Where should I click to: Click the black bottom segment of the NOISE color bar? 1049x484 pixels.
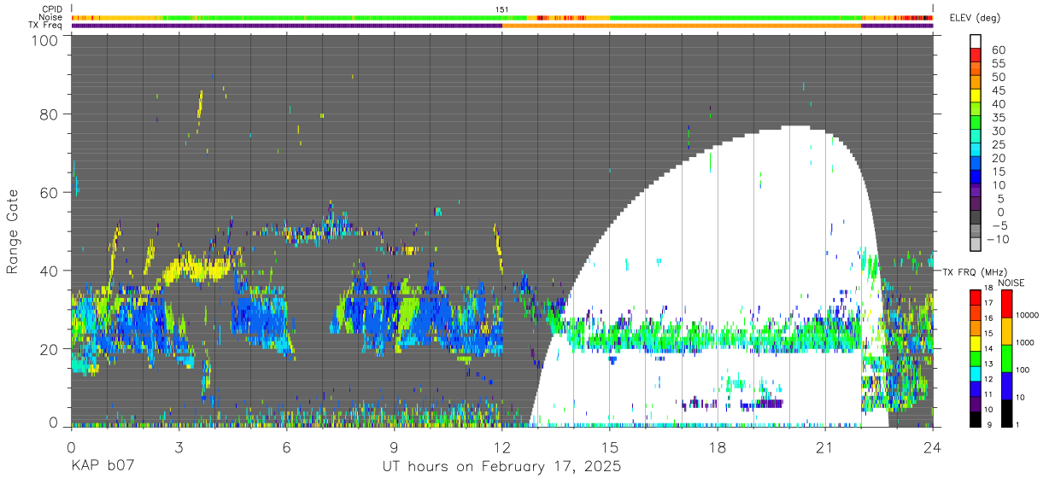point(1006,413)
